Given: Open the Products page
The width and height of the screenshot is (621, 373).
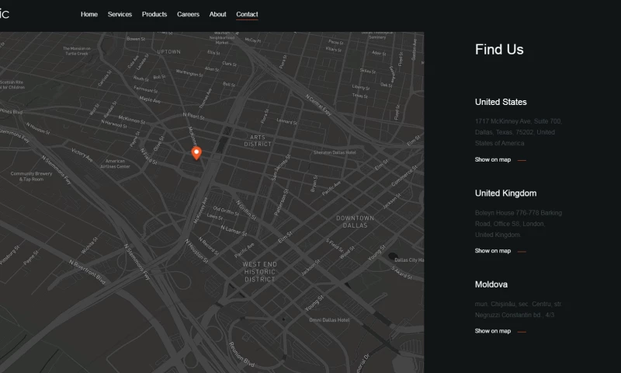Looking at the screenshot, I should 154,14.
